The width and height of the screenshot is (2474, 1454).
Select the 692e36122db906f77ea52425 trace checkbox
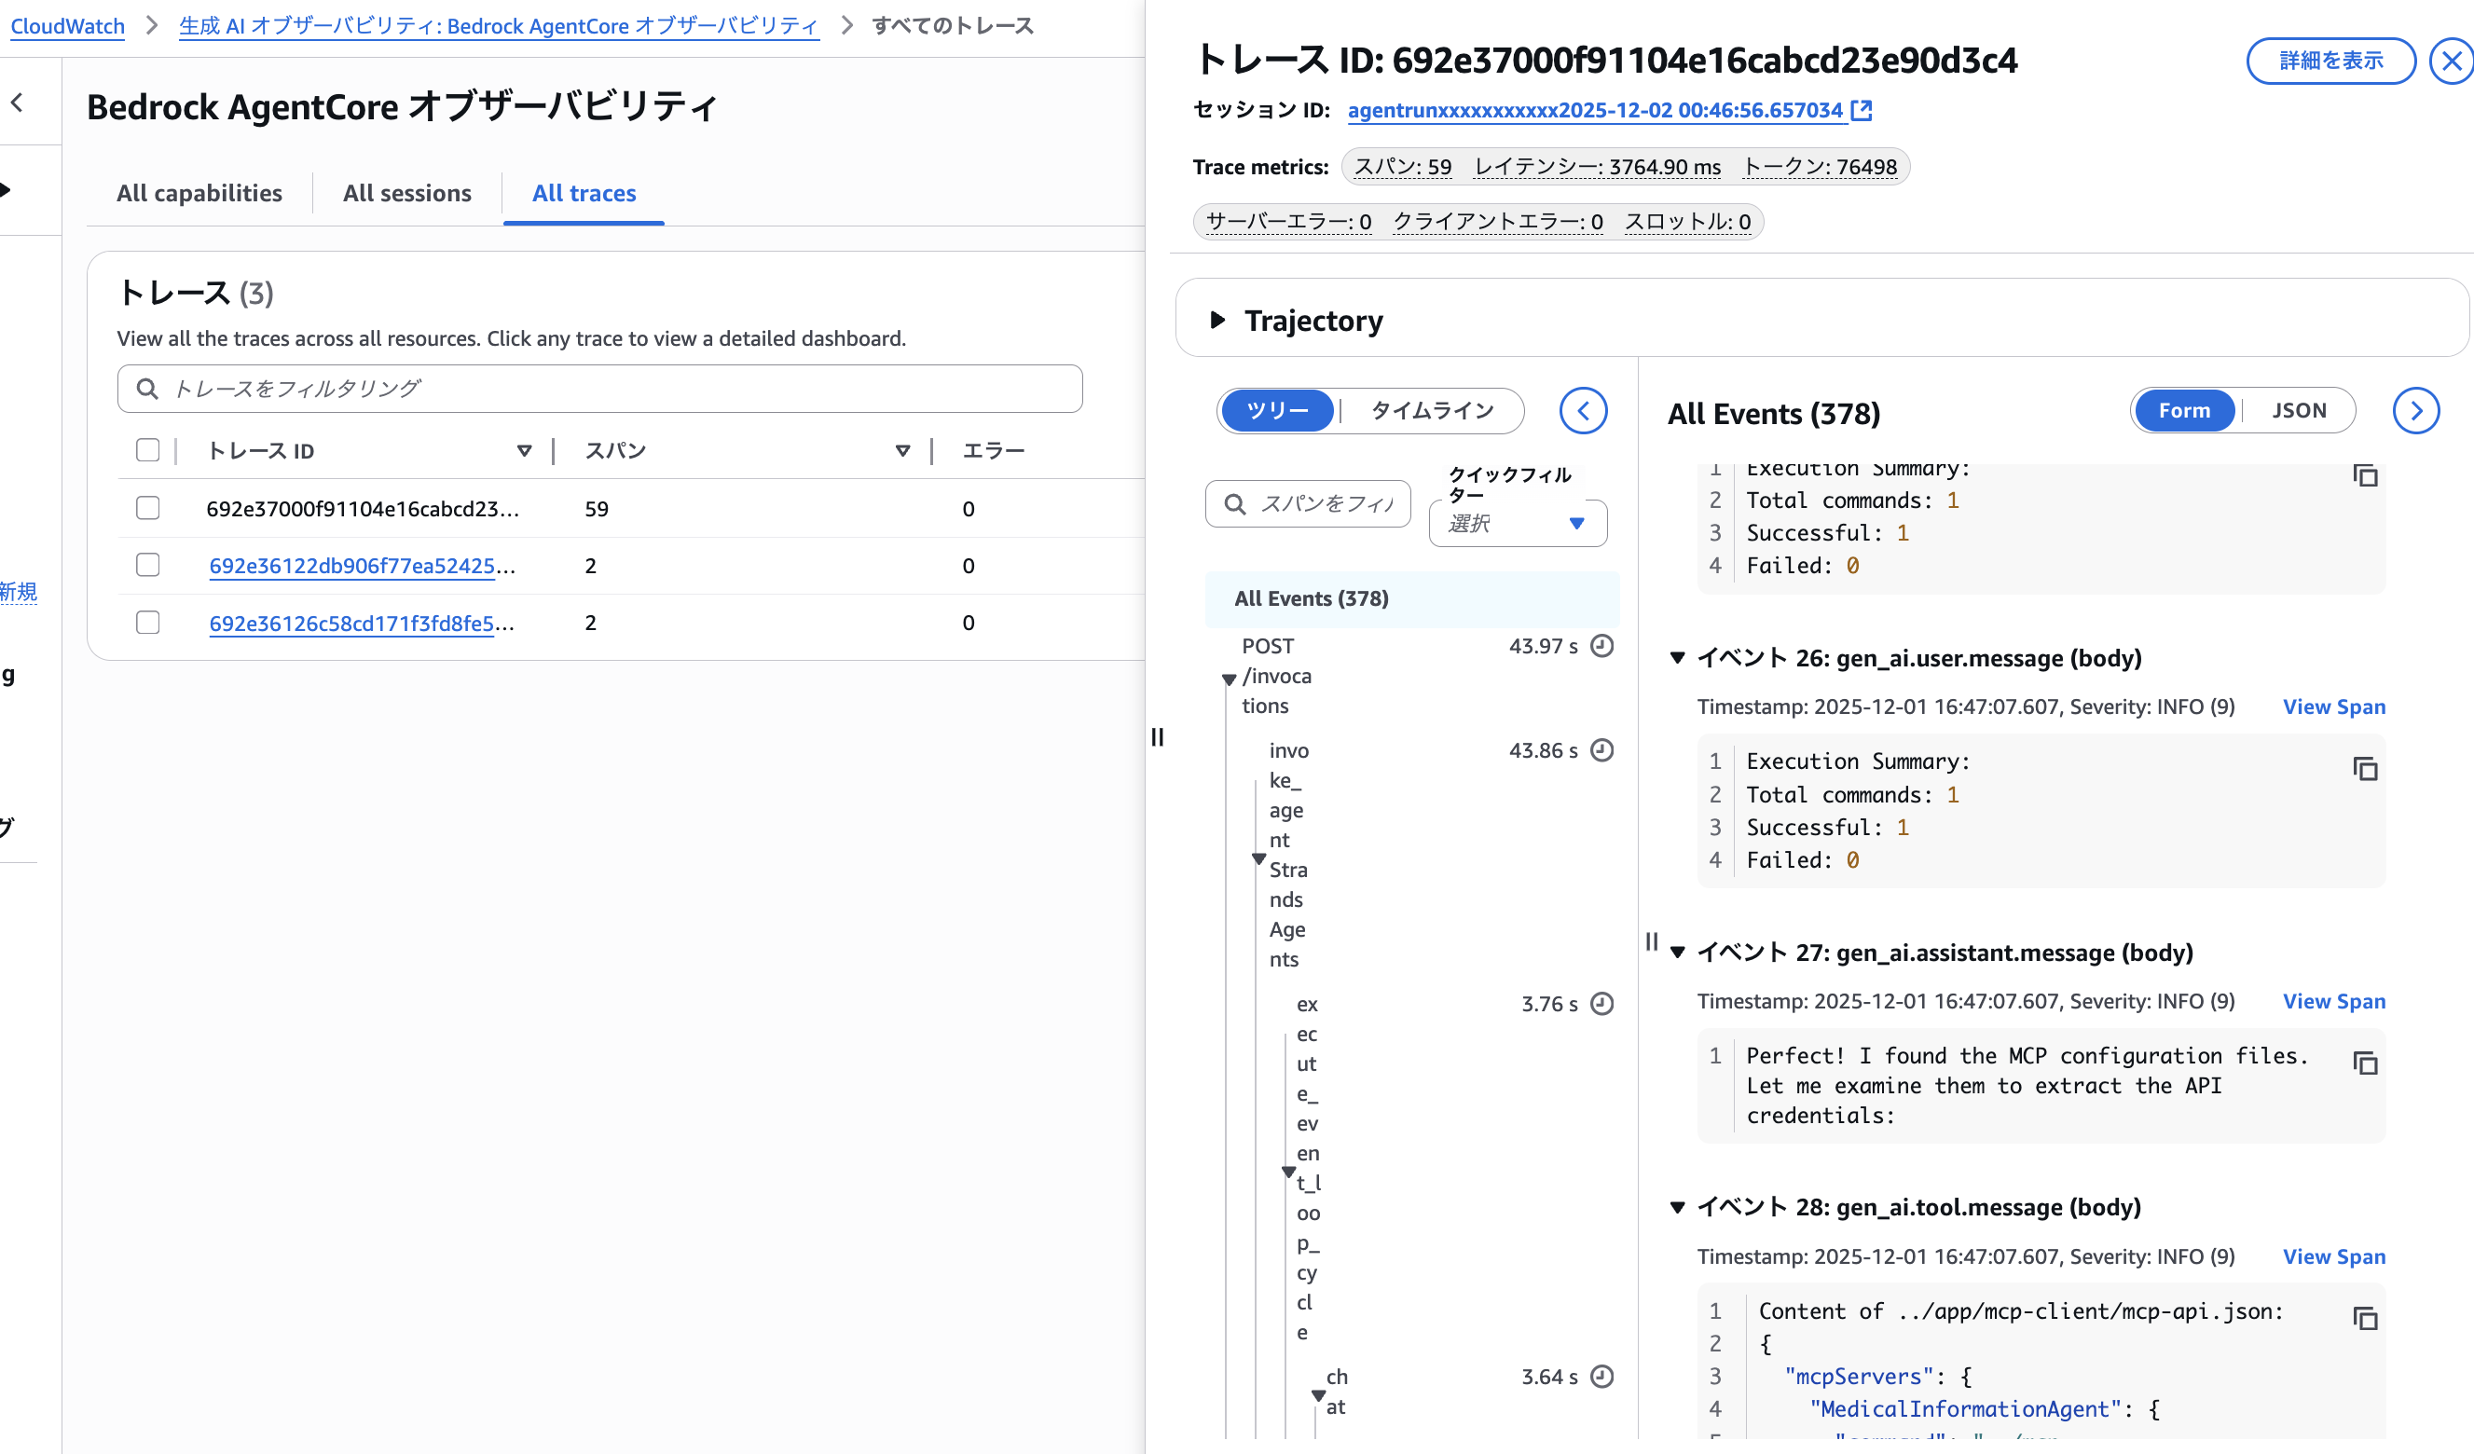[147, 566]
